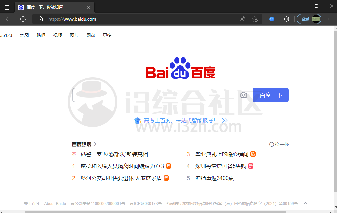Click the double chevron after promo
This screenshot has width=337, height=213.
tap(224, 120)
